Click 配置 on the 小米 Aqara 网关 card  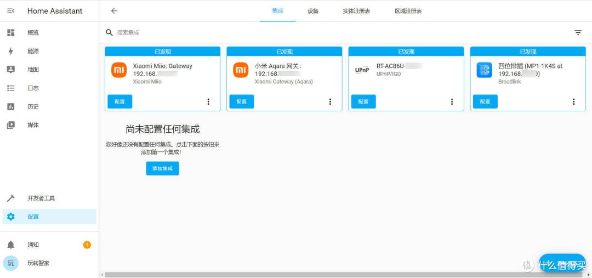pyautogui.click(x=242, y=101)
